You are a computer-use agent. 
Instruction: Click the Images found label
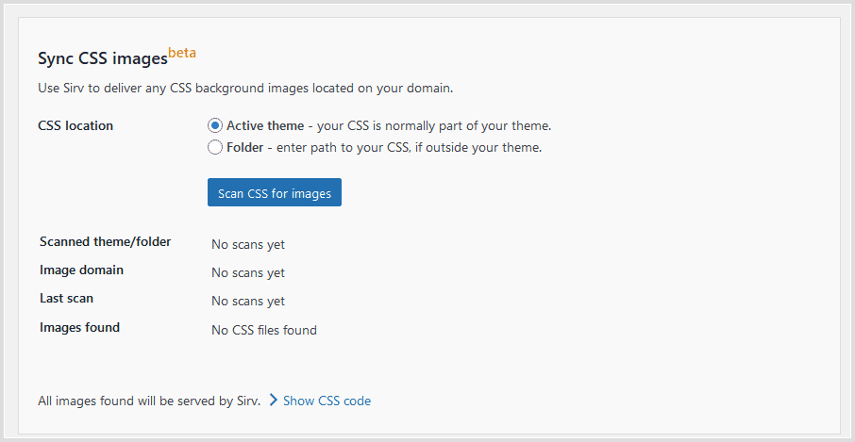(79, 328)
